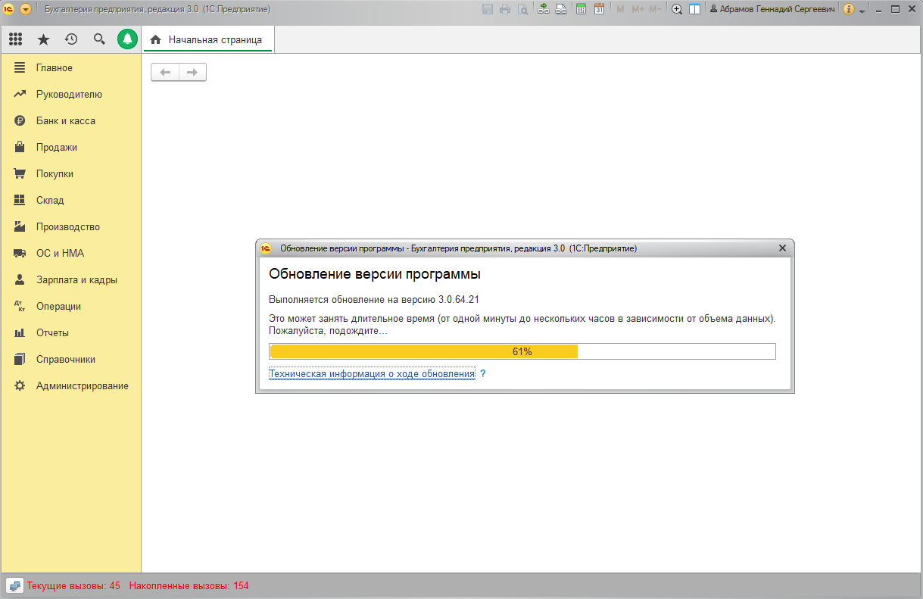Click the 1C icon in update dialog title
The width and height of the screenshot is (923, 599).
pos(266,248)
